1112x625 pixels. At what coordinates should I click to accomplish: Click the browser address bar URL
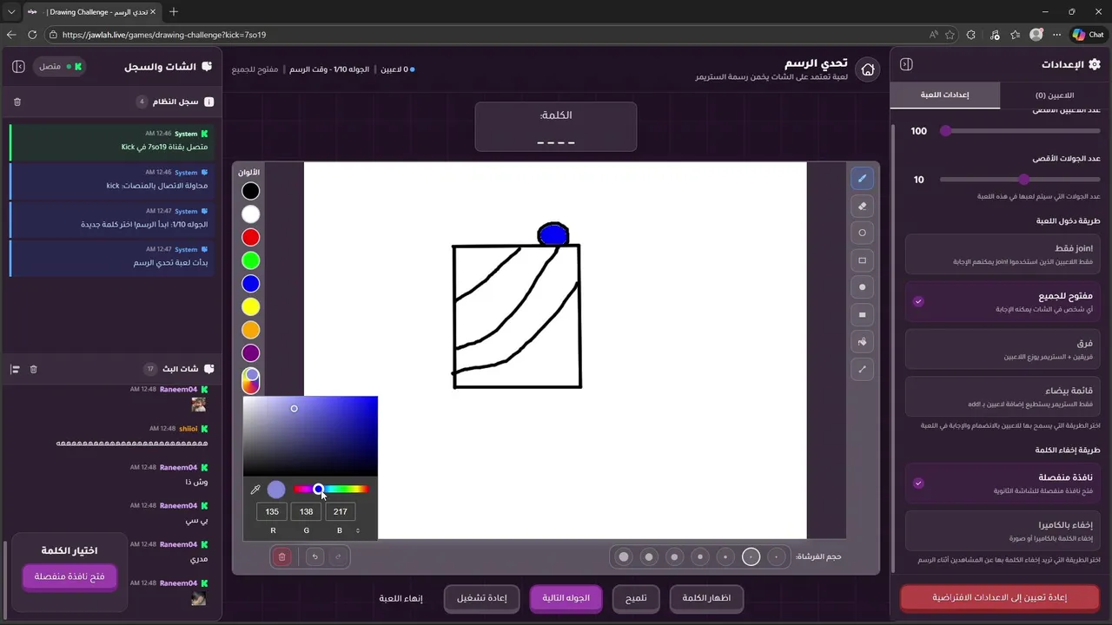164,35
